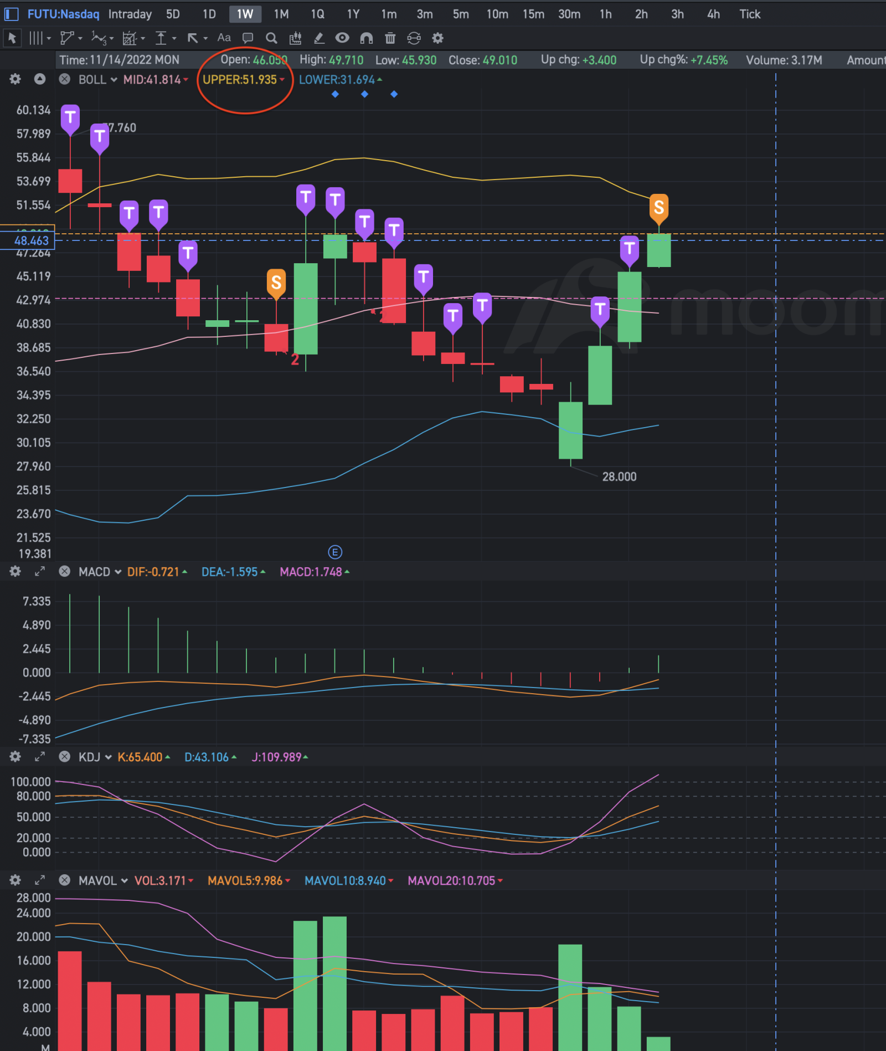886x1051 pixels.
Task: Click the candlestick chart type icon
Action: (295, 38)
